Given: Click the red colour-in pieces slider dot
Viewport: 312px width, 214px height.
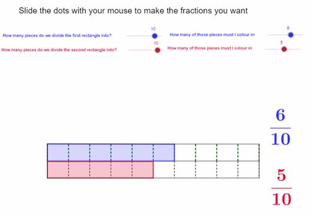Looking at the screenshot, I should point(284,49).
